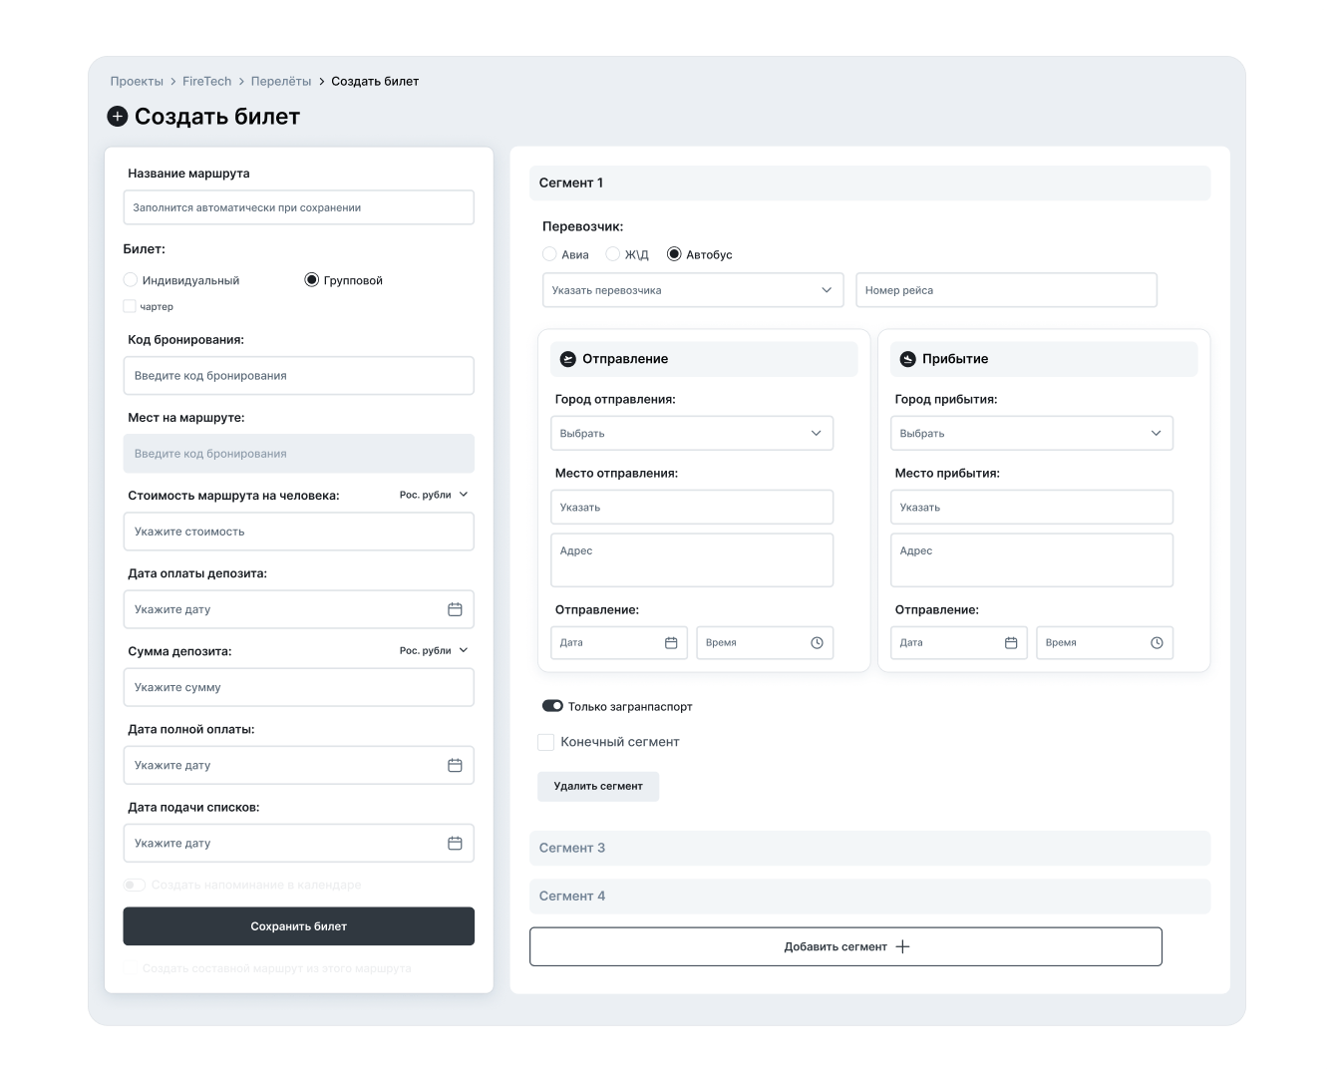1336x1081 pixels.
Task: Click plus icon next to Создать билет heading
Action: [x=118, y=117]
